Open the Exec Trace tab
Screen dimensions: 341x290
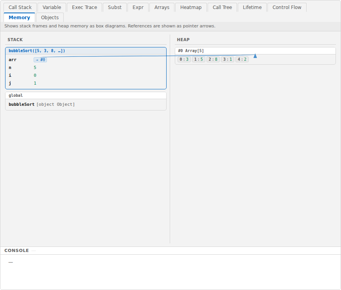tap(84, 7)
